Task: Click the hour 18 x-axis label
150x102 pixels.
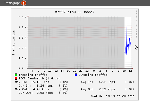Action: point(74,71)
